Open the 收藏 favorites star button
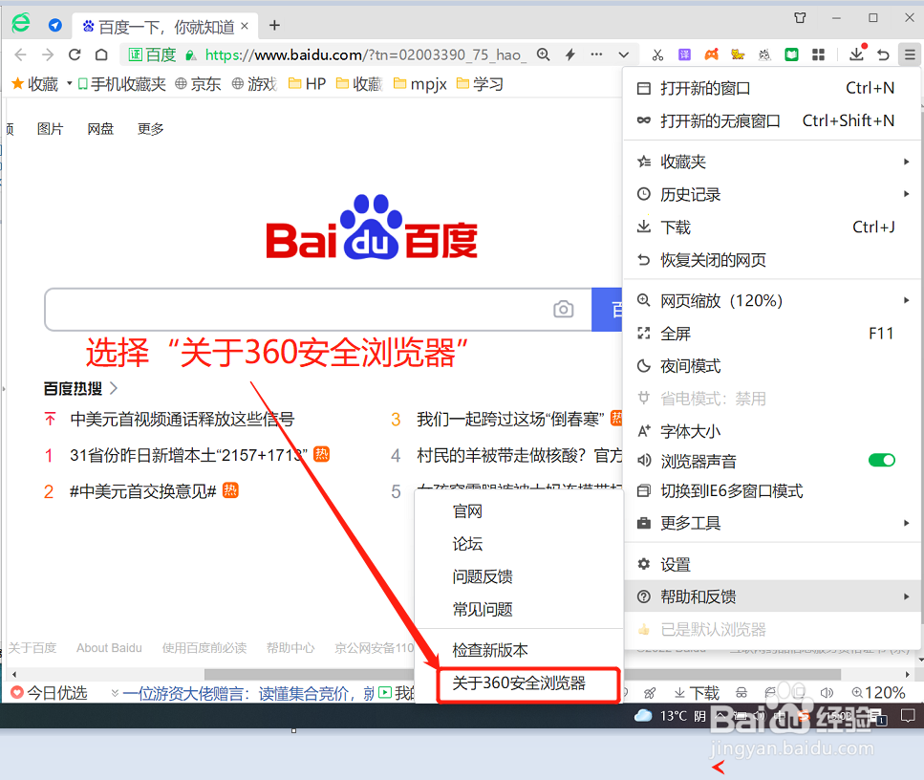 point(34,84)
